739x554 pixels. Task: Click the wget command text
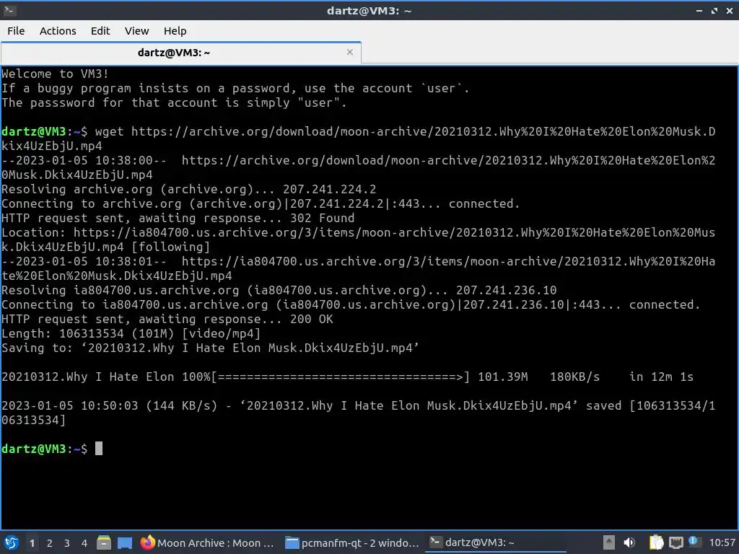pos(358,138)
